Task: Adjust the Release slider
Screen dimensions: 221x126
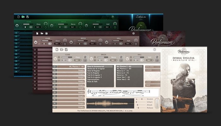Action: pos(141,108)
